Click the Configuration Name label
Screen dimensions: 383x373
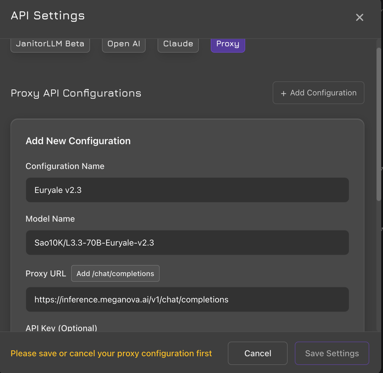pyautogui.click(x=65, y=166)
